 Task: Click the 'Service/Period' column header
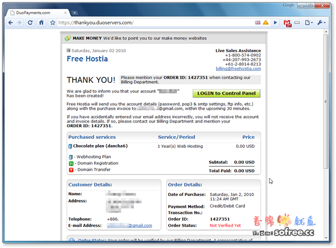176,137
